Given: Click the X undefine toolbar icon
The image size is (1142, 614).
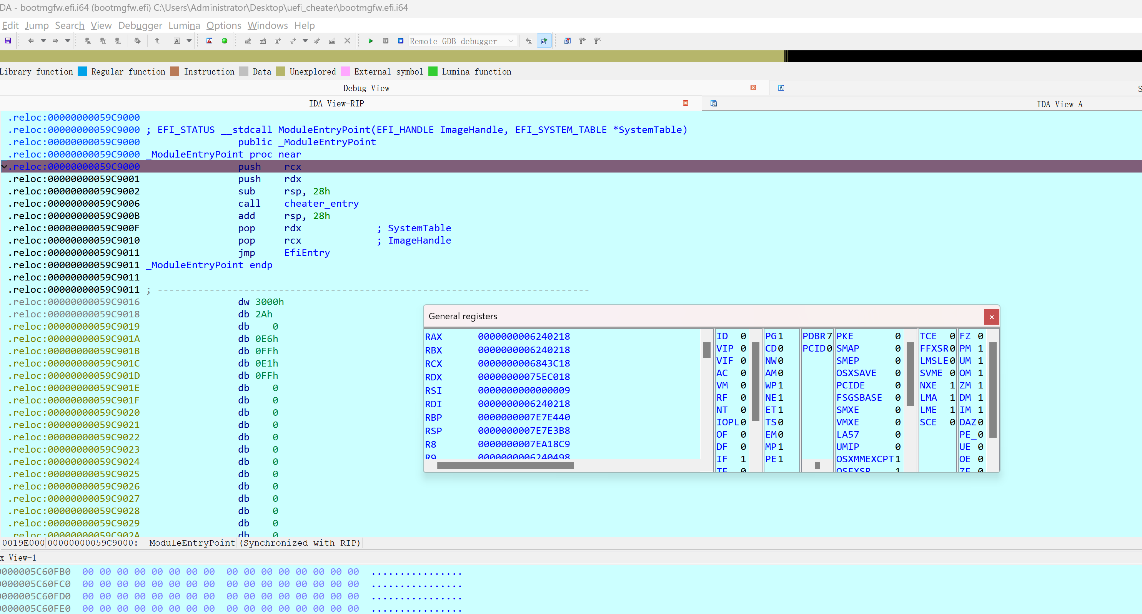Looking at the screenshot, I should [x=348, y=41].
